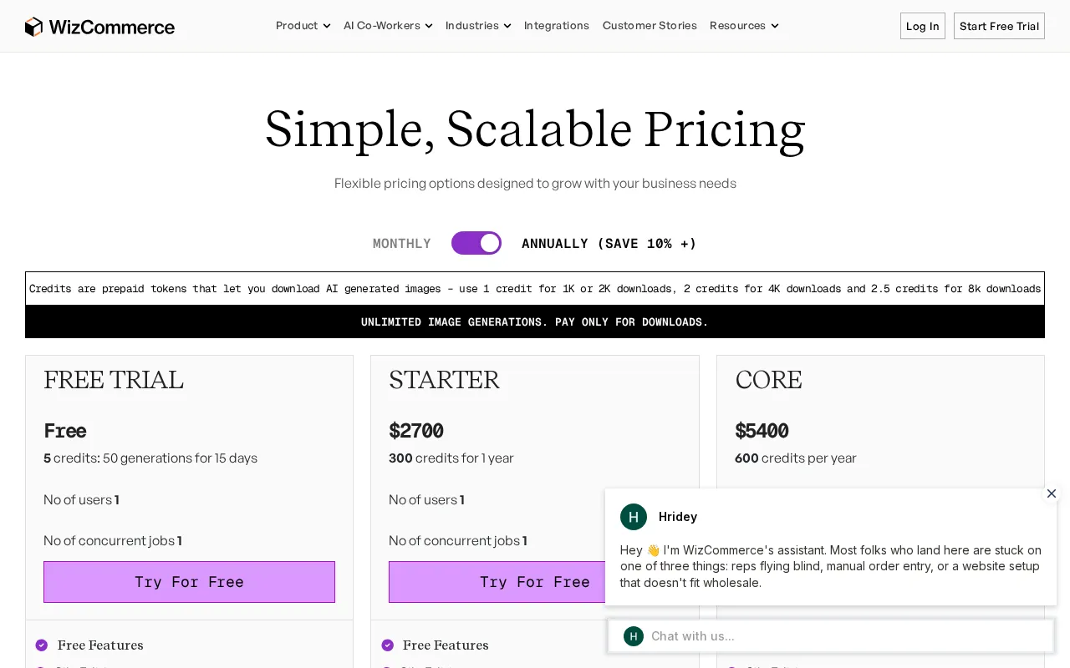Click Start Free Trial button

click(x=999, y=26)
